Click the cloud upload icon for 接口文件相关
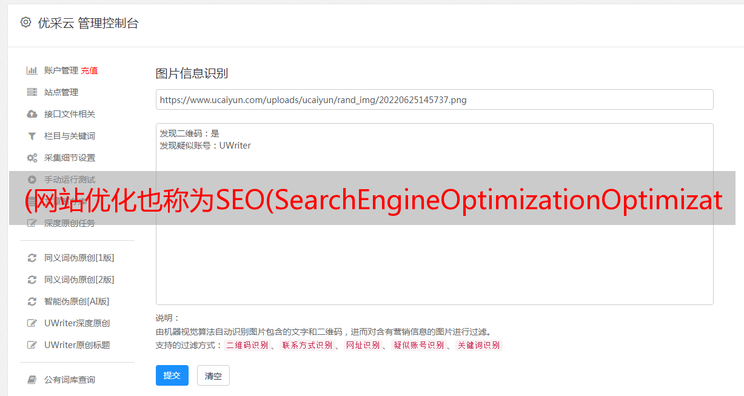744x396 pixels. point(32,114)
